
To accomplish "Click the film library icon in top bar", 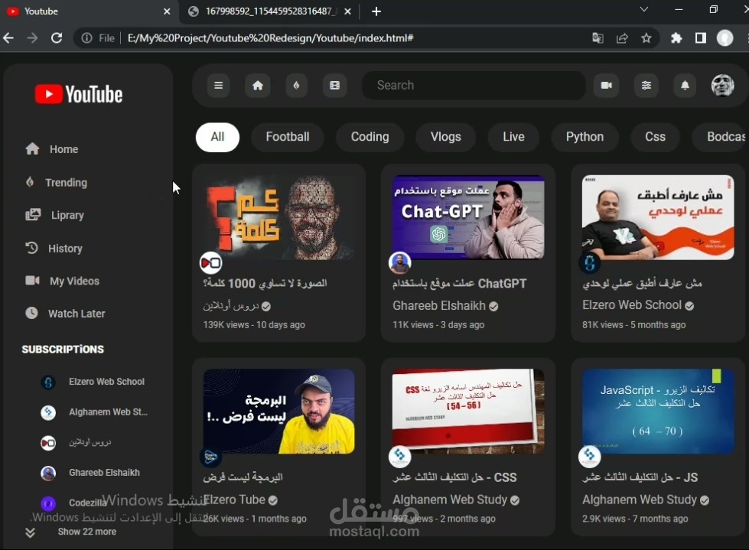I will point(335,86).
